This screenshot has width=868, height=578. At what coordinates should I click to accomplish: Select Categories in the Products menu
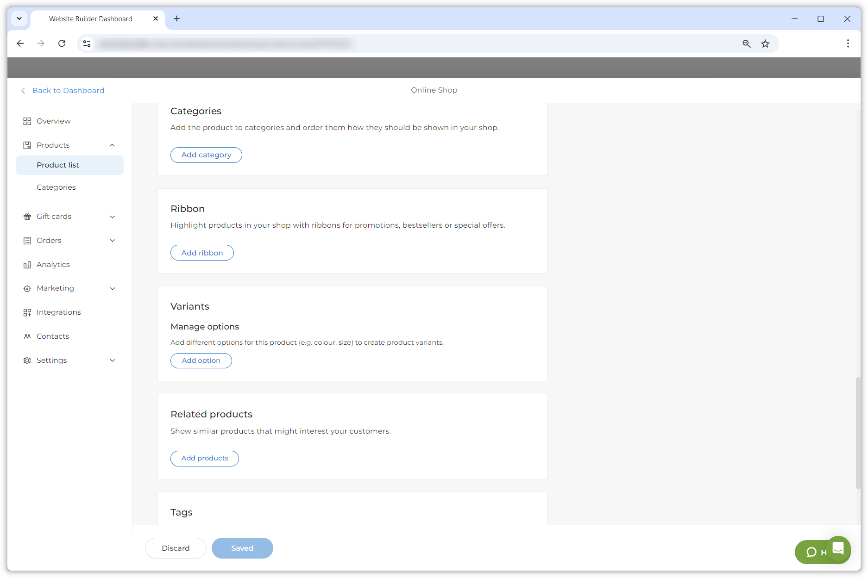click(56, 187)
